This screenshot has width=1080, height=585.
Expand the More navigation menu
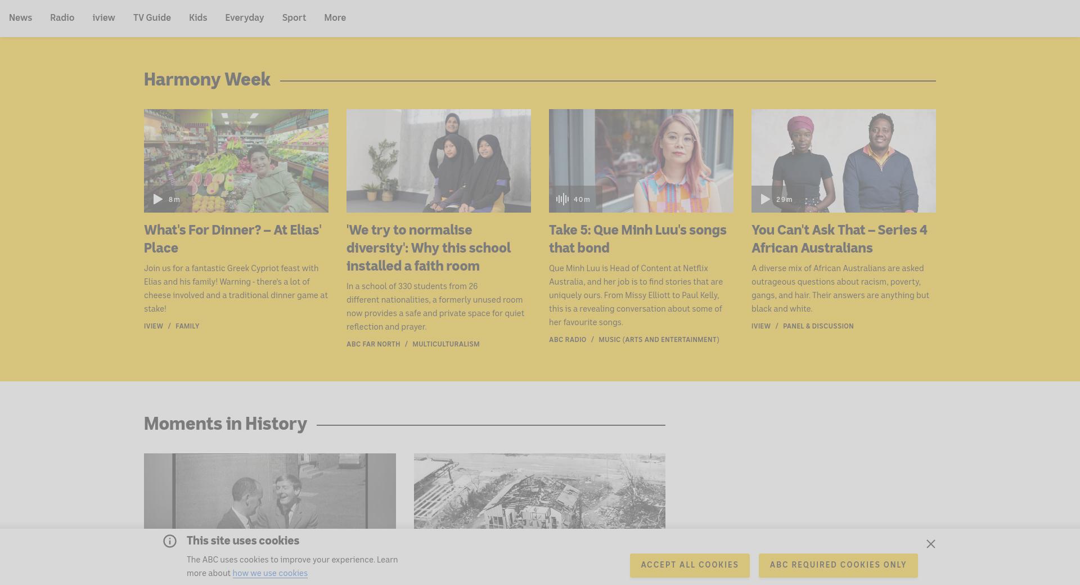(335, 18)
